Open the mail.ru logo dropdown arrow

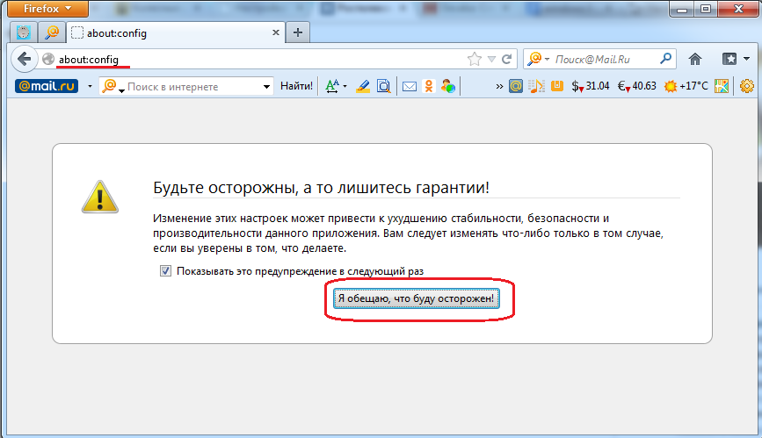(x=90, y=86)
